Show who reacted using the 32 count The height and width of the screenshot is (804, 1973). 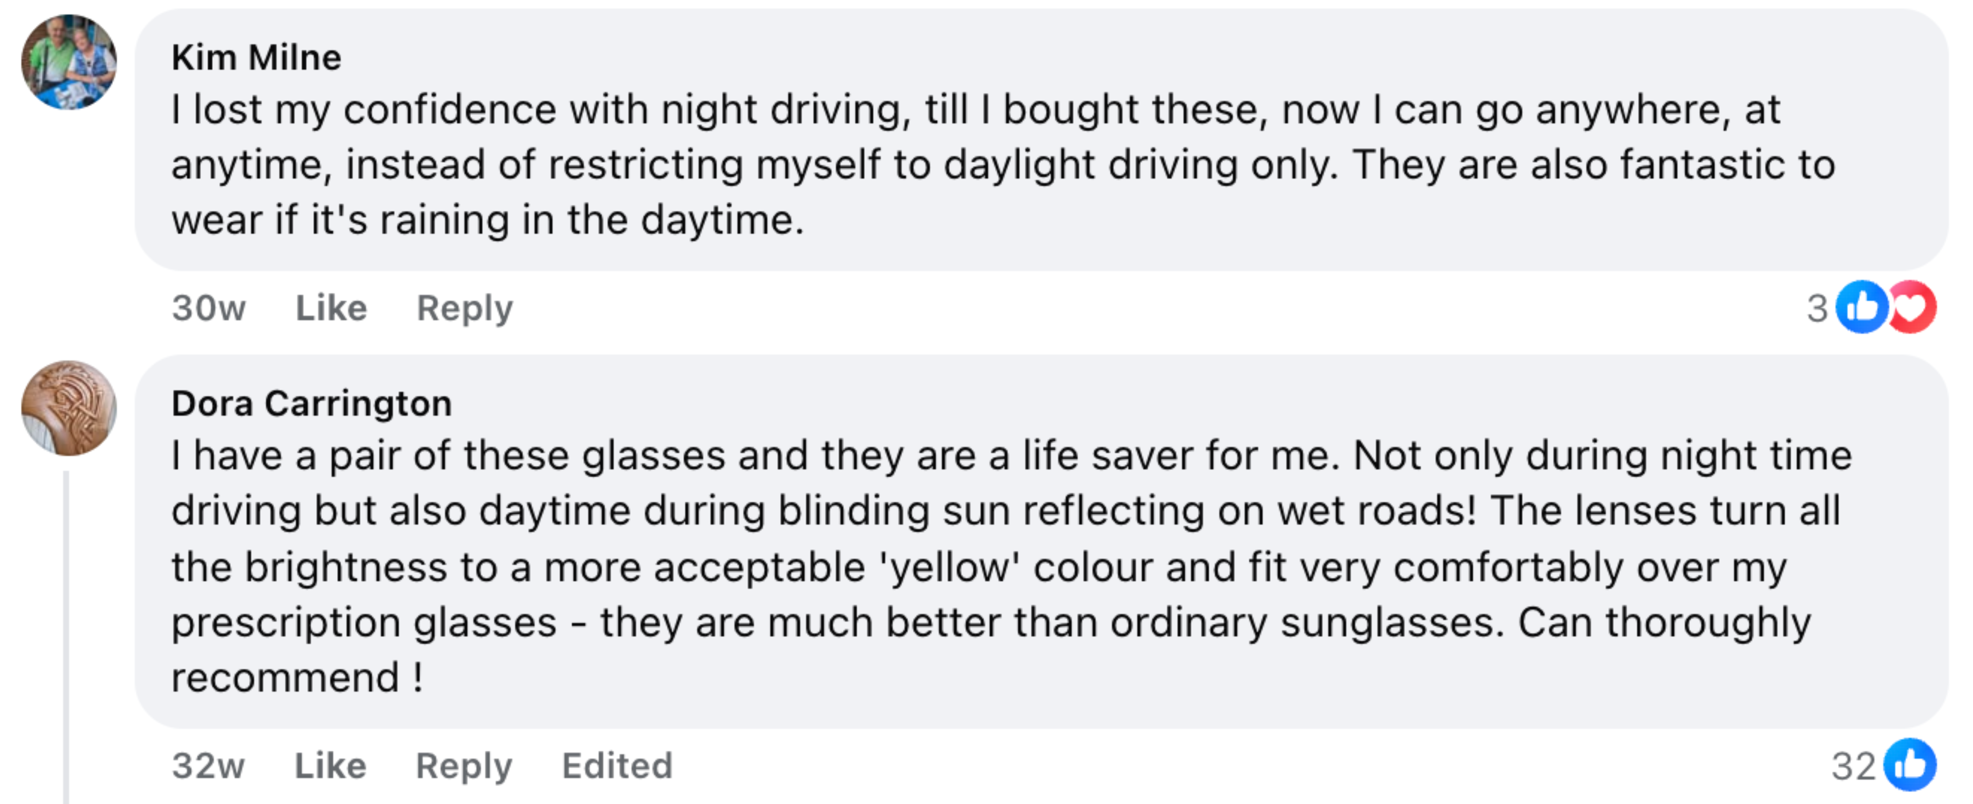1853,766
